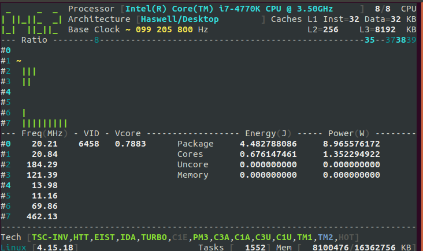423x251 pixels.
Task: Click the IDA tech flag
Action: [x=128, y=238]
